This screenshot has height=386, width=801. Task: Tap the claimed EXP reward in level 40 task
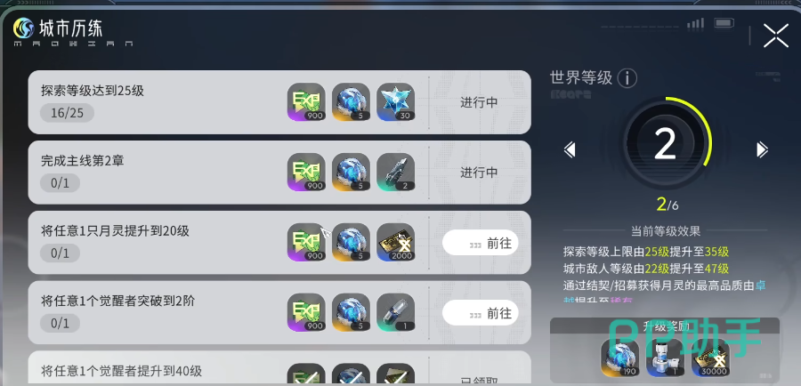point(306,374)
